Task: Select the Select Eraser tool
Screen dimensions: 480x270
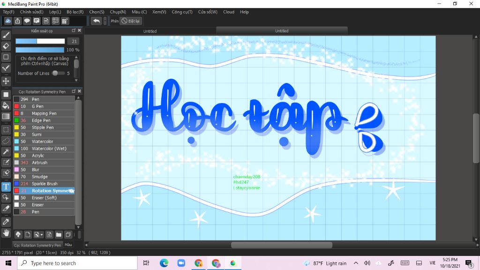Action: click(x=6, y=173)
